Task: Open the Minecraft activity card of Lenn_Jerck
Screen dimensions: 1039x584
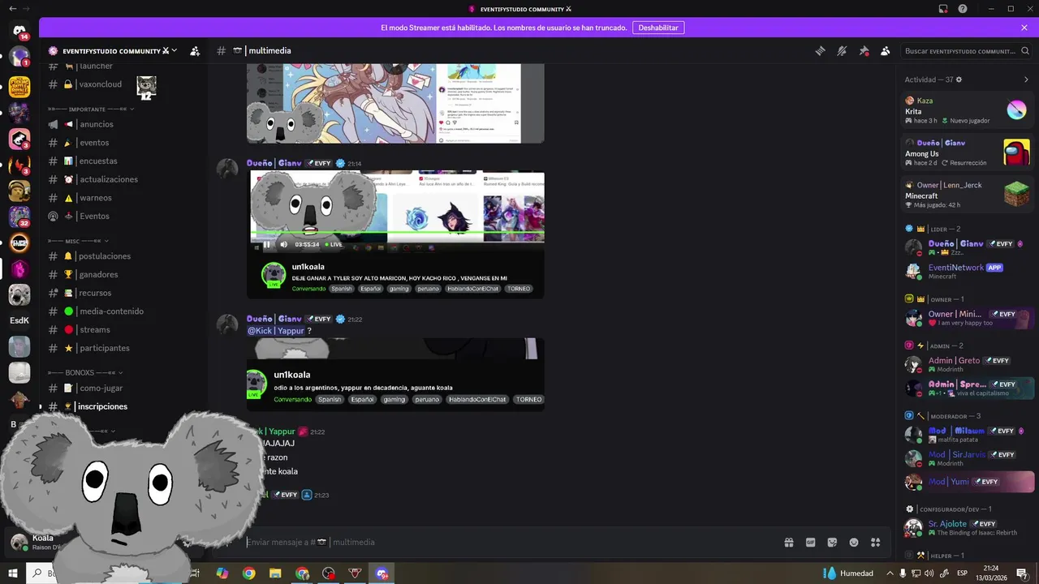Action: tap(968, 195)
